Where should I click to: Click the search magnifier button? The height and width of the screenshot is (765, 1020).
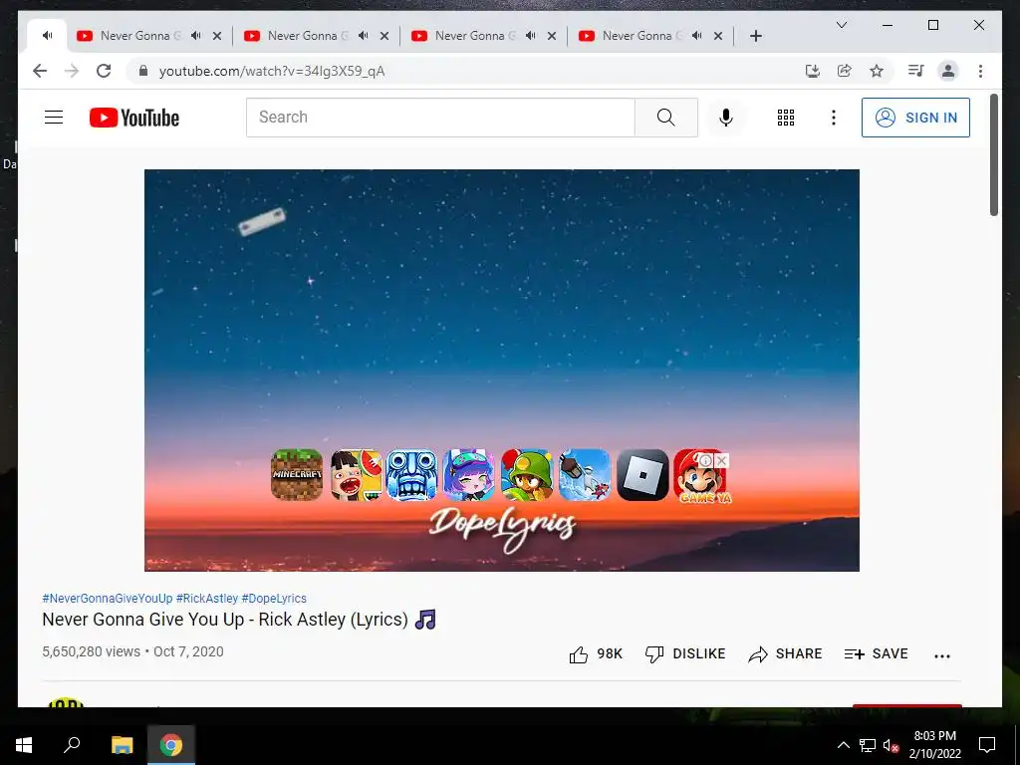tap(666, 118)
